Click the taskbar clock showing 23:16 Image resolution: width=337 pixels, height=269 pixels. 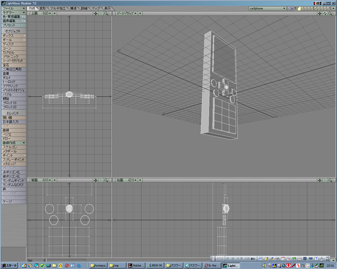tap(331, 266)
